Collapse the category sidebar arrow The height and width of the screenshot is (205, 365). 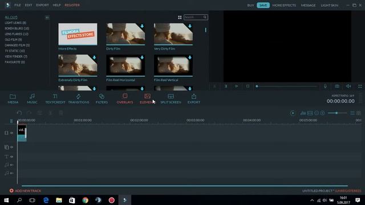tap(47, 18)
